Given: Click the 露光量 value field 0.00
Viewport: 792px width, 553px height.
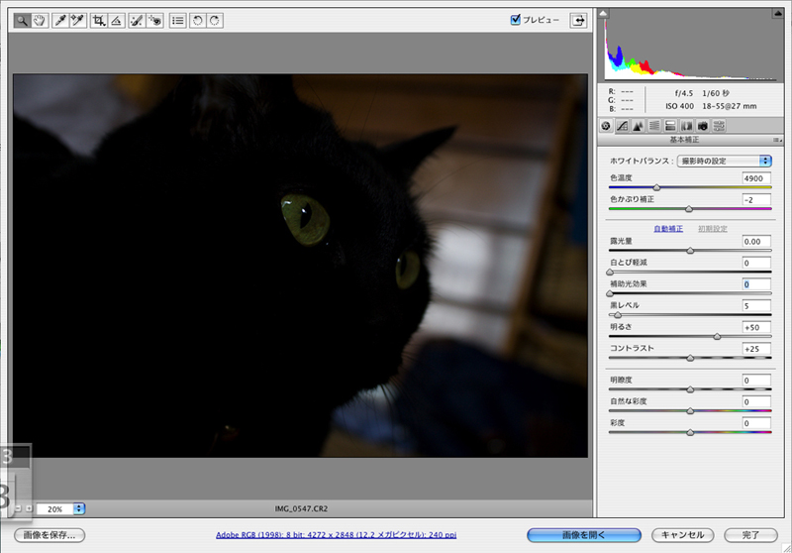Looking at the screenshot, I should (x=756, y=242).
